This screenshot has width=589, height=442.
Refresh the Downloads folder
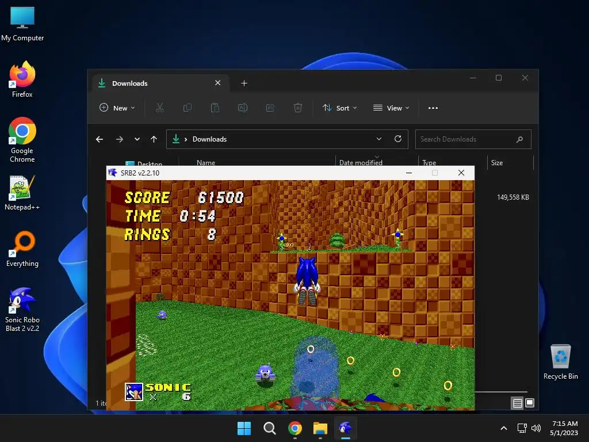398,139
